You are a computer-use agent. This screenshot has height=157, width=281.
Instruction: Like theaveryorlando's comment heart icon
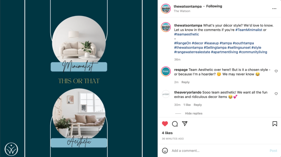click(276, 94)
